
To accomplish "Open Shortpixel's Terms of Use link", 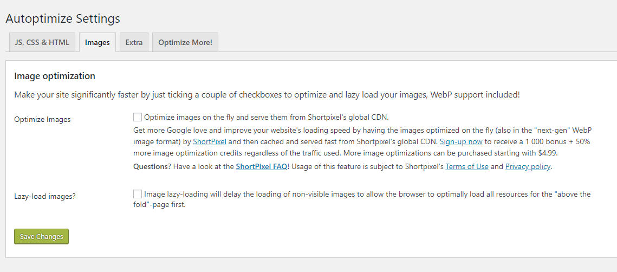I will coord(467,166).
